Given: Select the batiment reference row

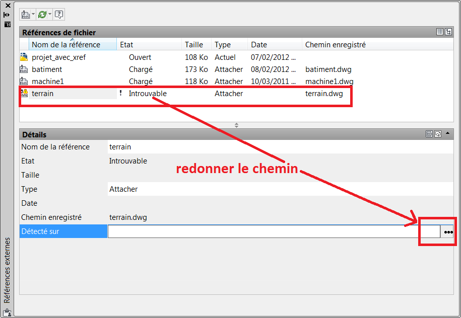Looking at the screenshot, I should tap(47, 69).
